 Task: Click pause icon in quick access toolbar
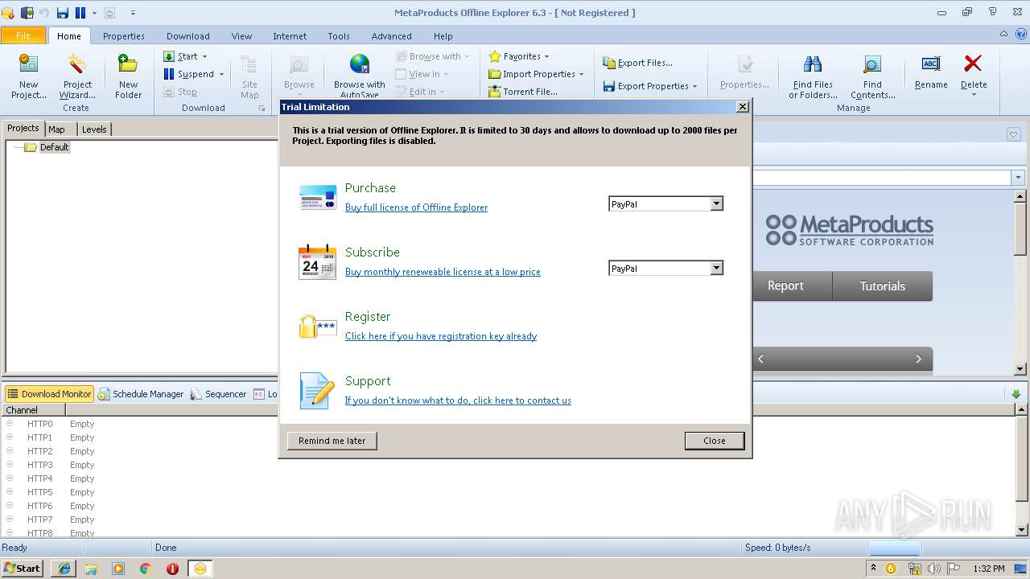pyautogui.click(x=80, y=13)
